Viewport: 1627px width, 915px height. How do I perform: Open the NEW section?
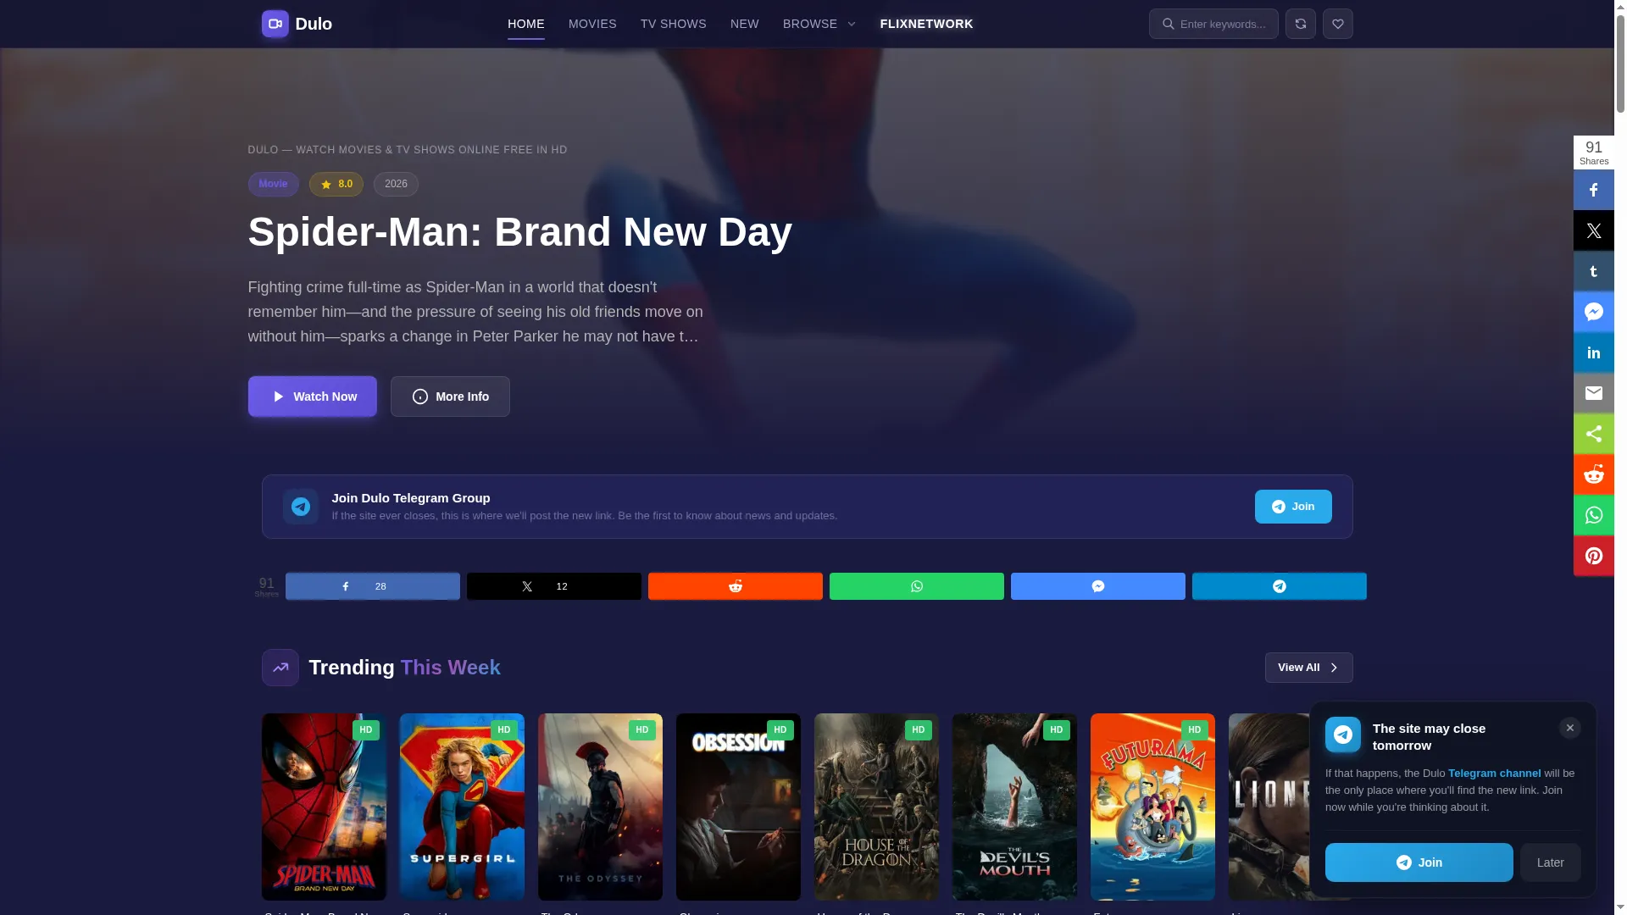[745, 24]
